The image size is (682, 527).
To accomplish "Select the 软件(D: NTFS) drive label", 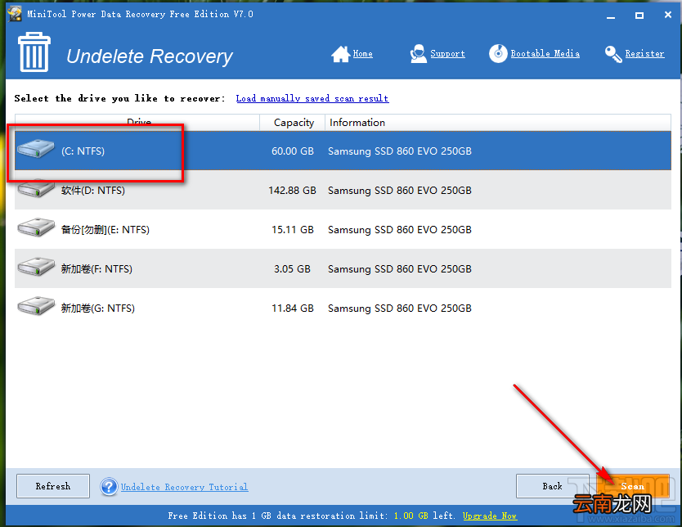I will coord(93,190).
